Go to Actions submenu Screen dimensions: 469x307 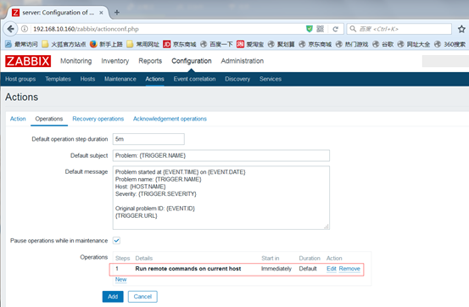(x=154, y=79)
